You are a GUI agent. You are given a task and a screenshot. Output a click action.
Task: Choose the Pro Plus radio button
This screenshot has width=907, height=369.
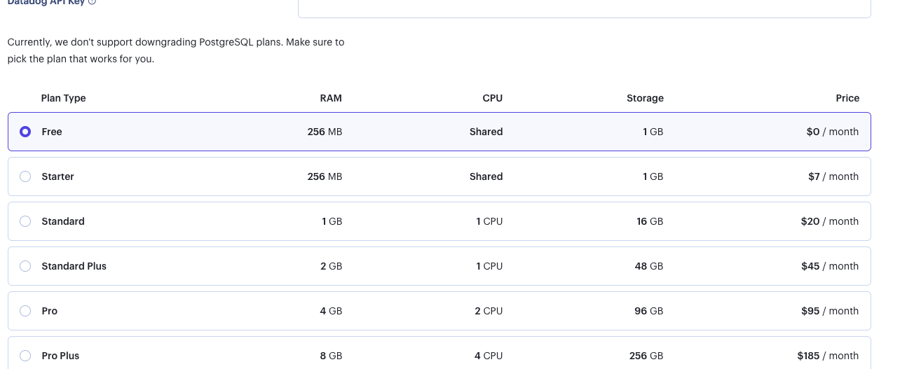click(25, 356)
